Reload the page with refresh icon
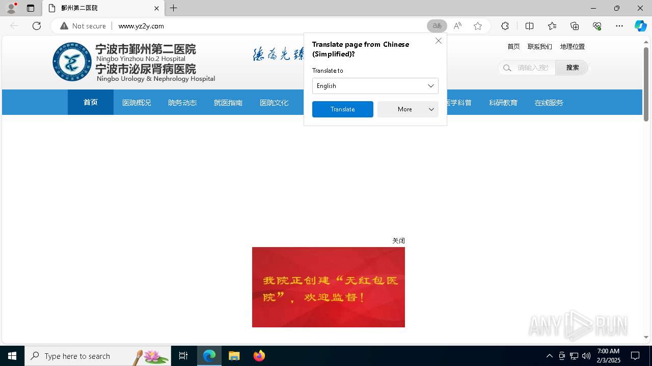This screenshot has width=652, height=366. [x=37, y=26]
